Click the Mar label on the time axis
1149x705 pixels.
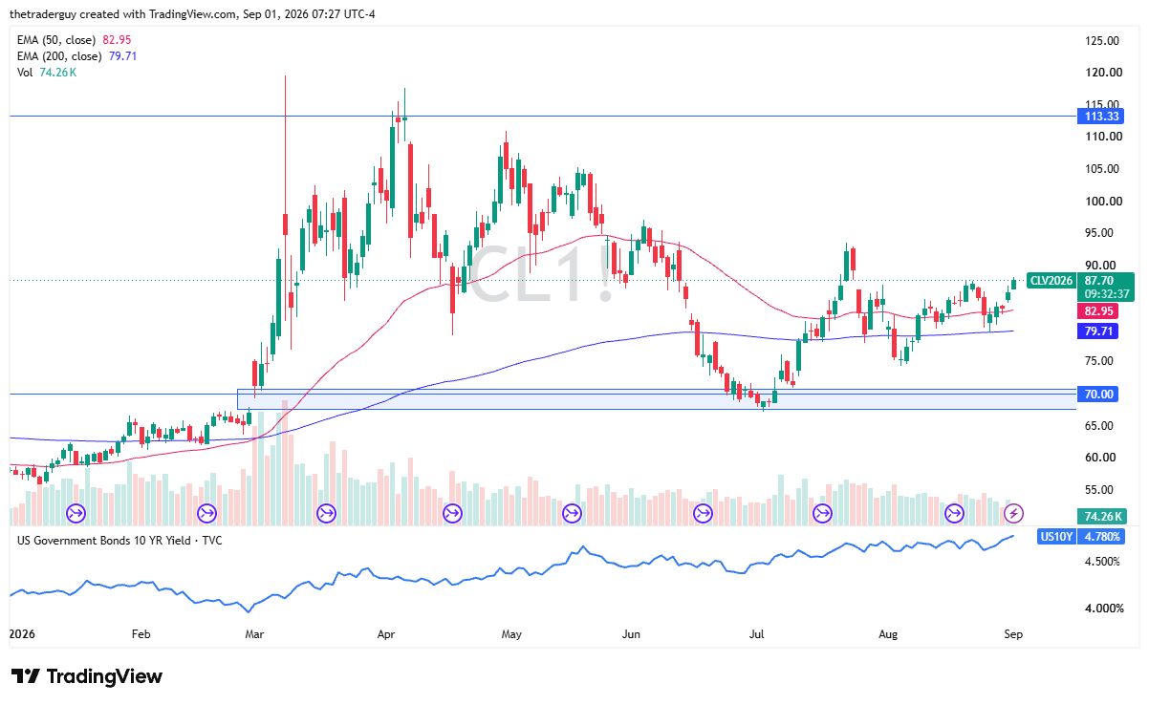pyautogui.click(x=254, y=634)
